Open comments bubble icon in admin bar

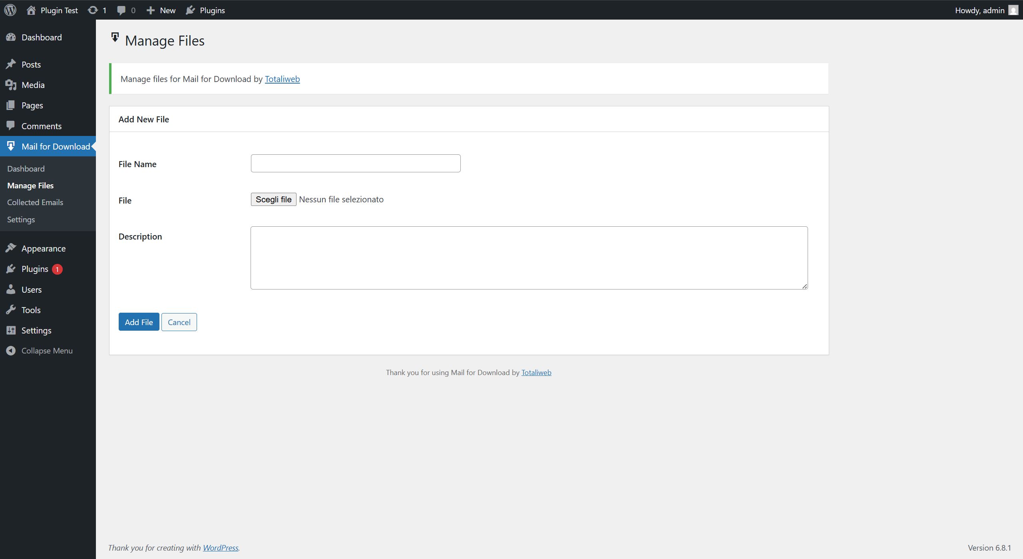(x=121, y=10)
